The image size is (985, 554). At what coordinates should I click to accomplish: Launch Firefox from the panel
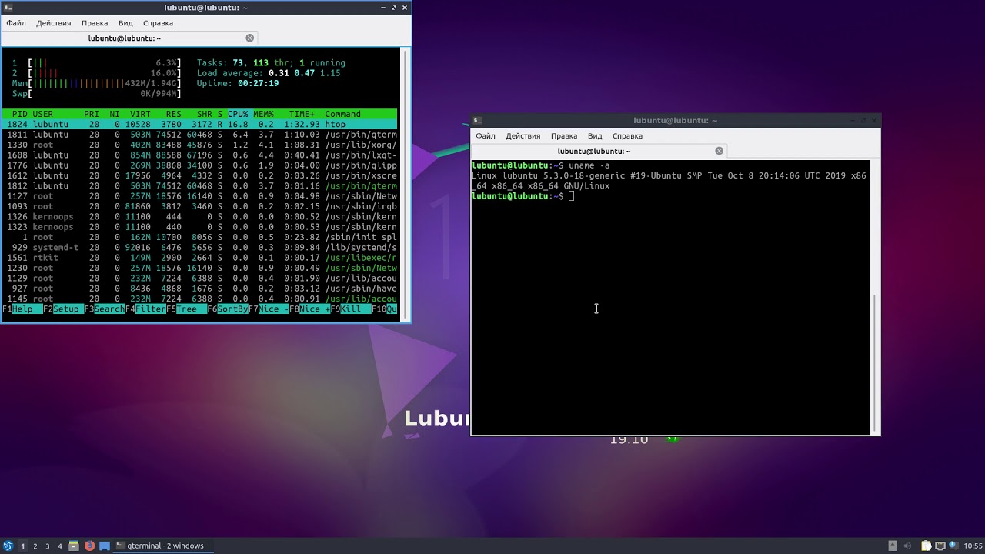(x=89, y=546)
